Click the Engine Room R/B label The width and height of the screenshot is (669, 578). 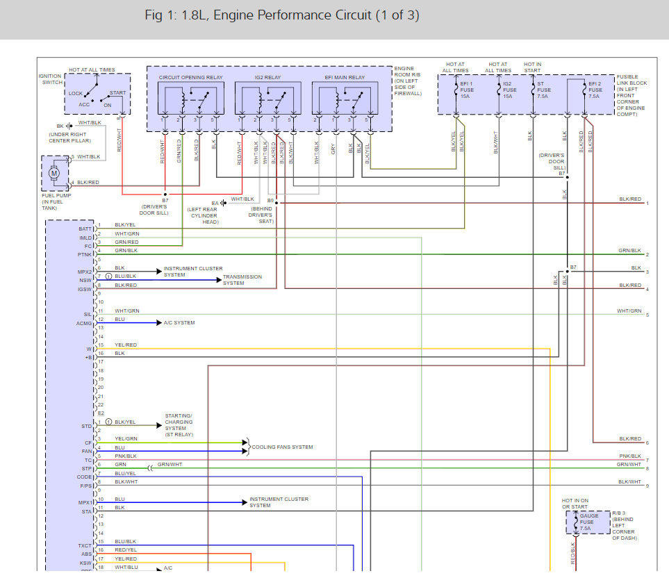408,81
